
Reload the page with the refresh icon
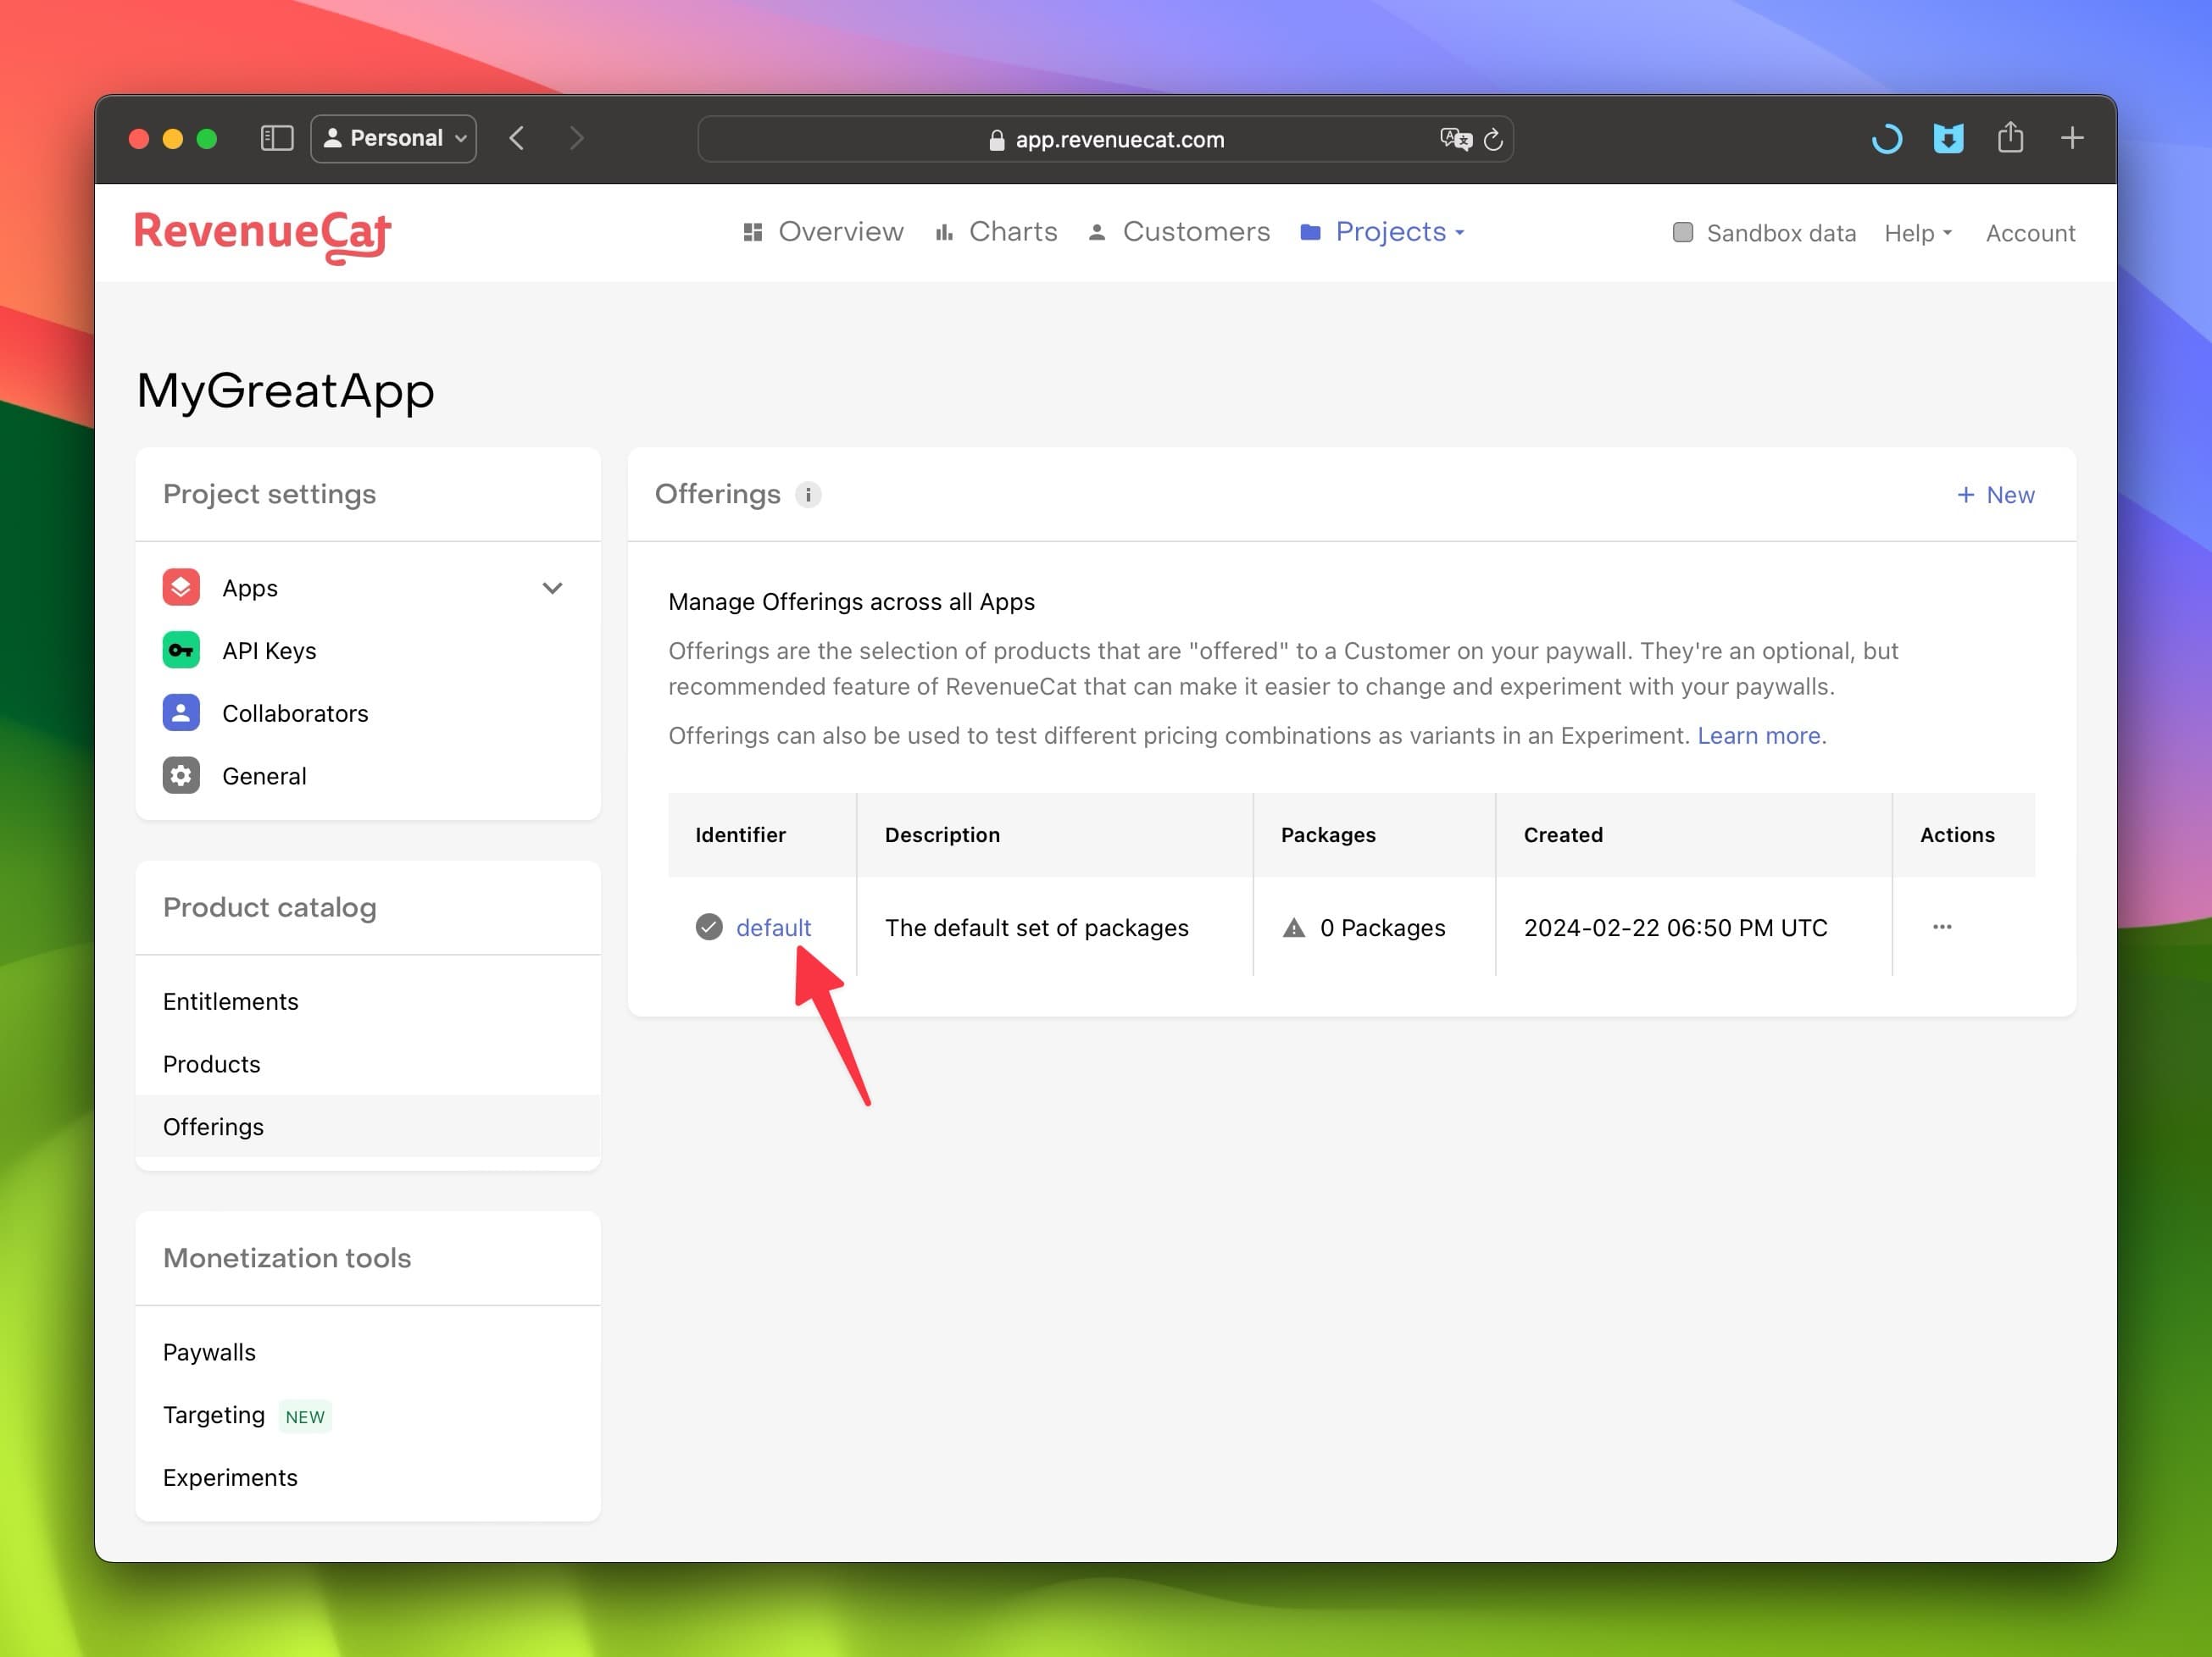[1493, 139]
